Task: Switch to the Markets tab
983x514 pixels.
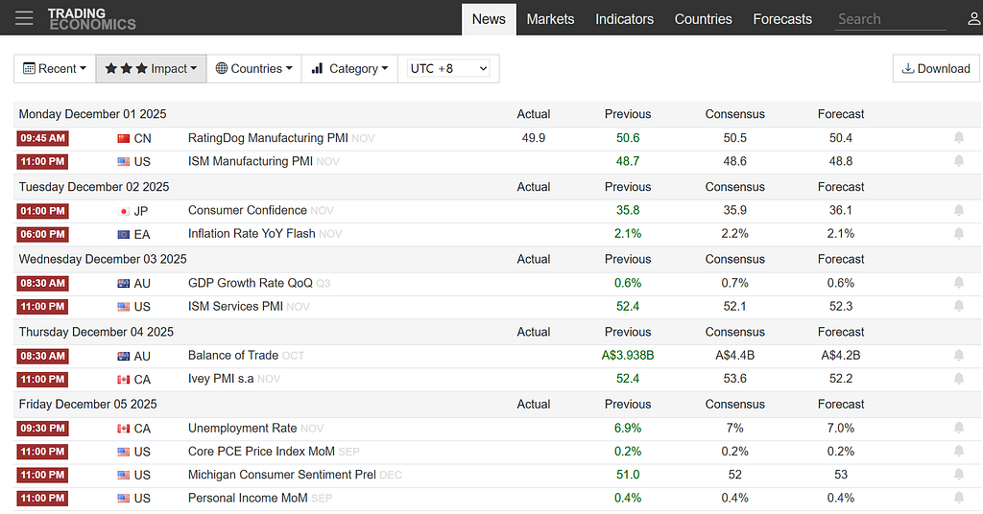Action: (x=550, y=19)
